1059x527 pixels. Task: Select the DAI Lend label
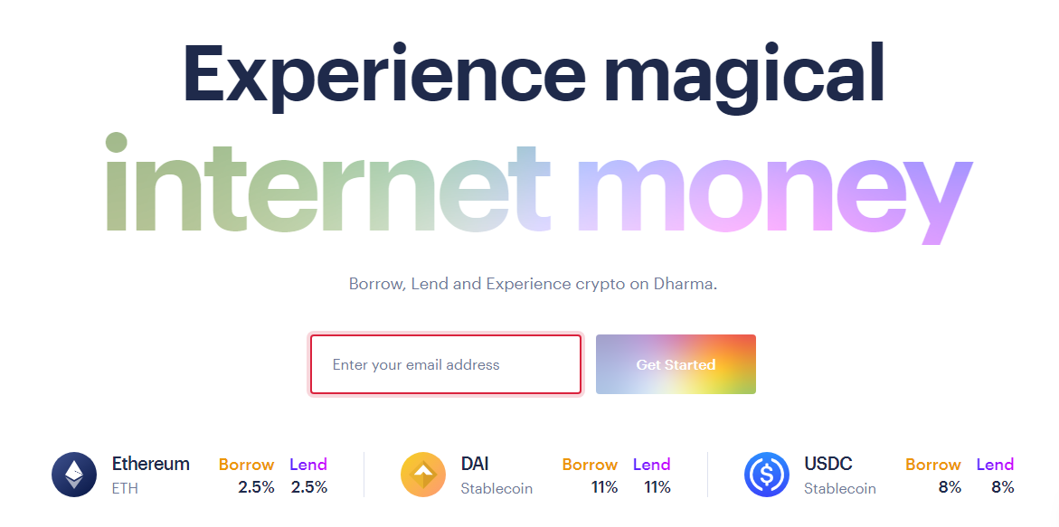pos(652,465)
